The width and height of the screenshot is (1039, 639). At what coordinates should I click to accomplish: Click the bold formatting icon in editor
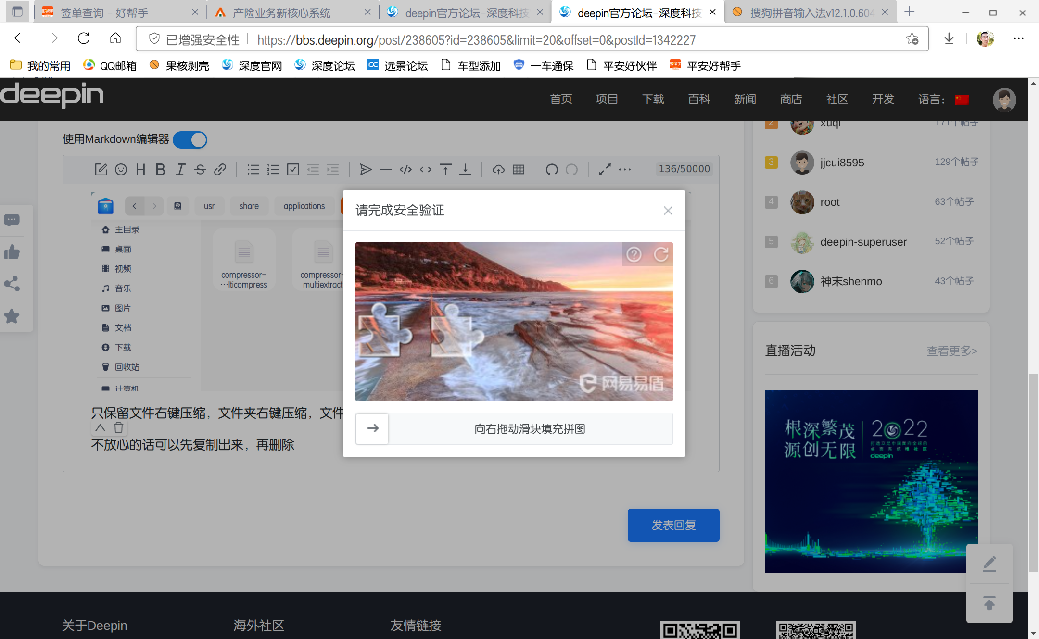160,169
